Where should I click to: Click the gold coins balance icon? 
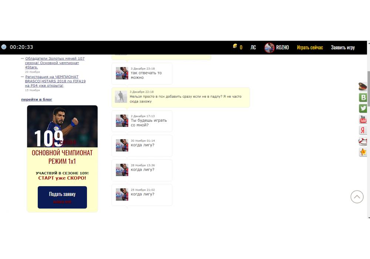tap(235, 46)
